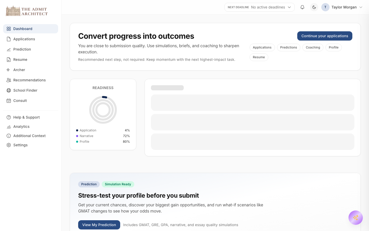
Task: Open the Taylor Morgan account menu
Action: (x=344, y=7)
